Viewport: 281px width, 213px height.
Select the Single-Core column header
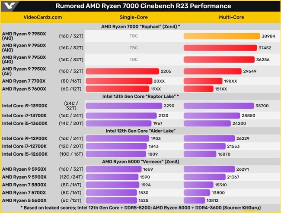tap(134, 17)
